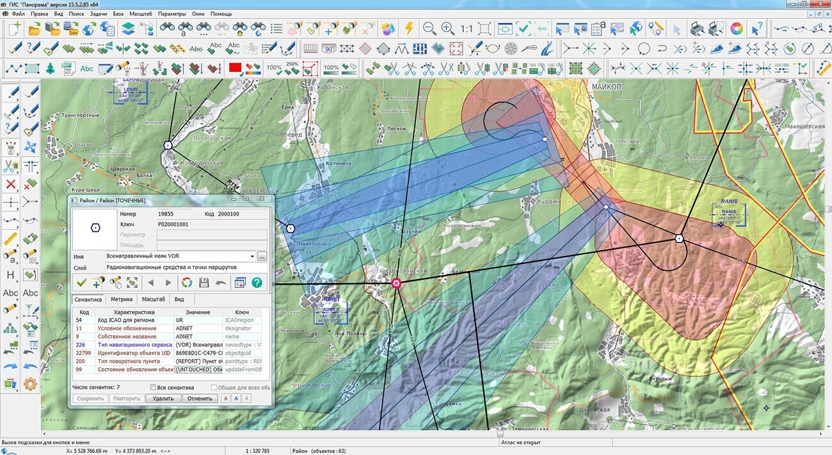Click the ellipsis button next to Имя field
The height and width of the screenshot is (455, 832).
[x=262, y=257]
